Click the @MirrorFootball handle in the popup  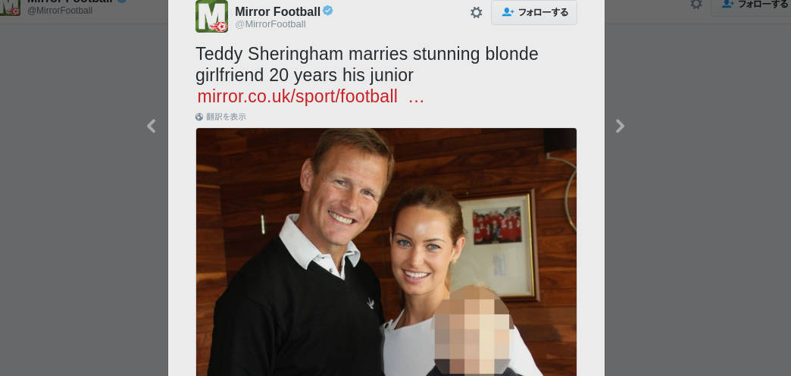[x=270, y=24]
